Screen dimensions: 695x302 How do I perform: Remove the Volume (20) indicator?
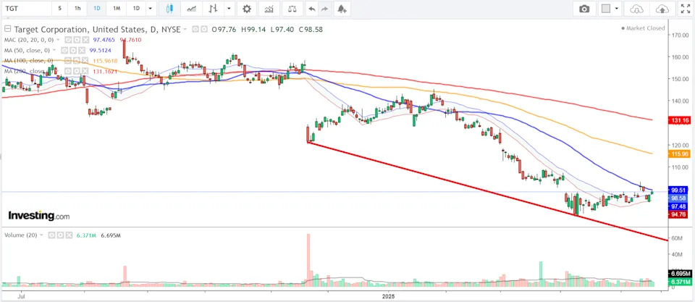tap(69, 235)
